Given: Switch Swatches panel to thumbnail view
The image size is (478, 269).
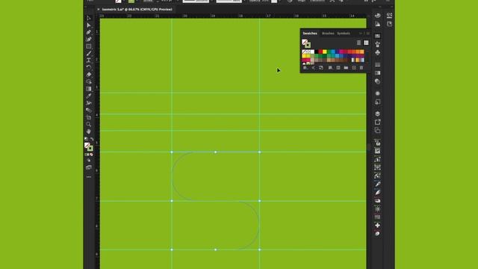Looking at the screenshot, I should point(366,43).
